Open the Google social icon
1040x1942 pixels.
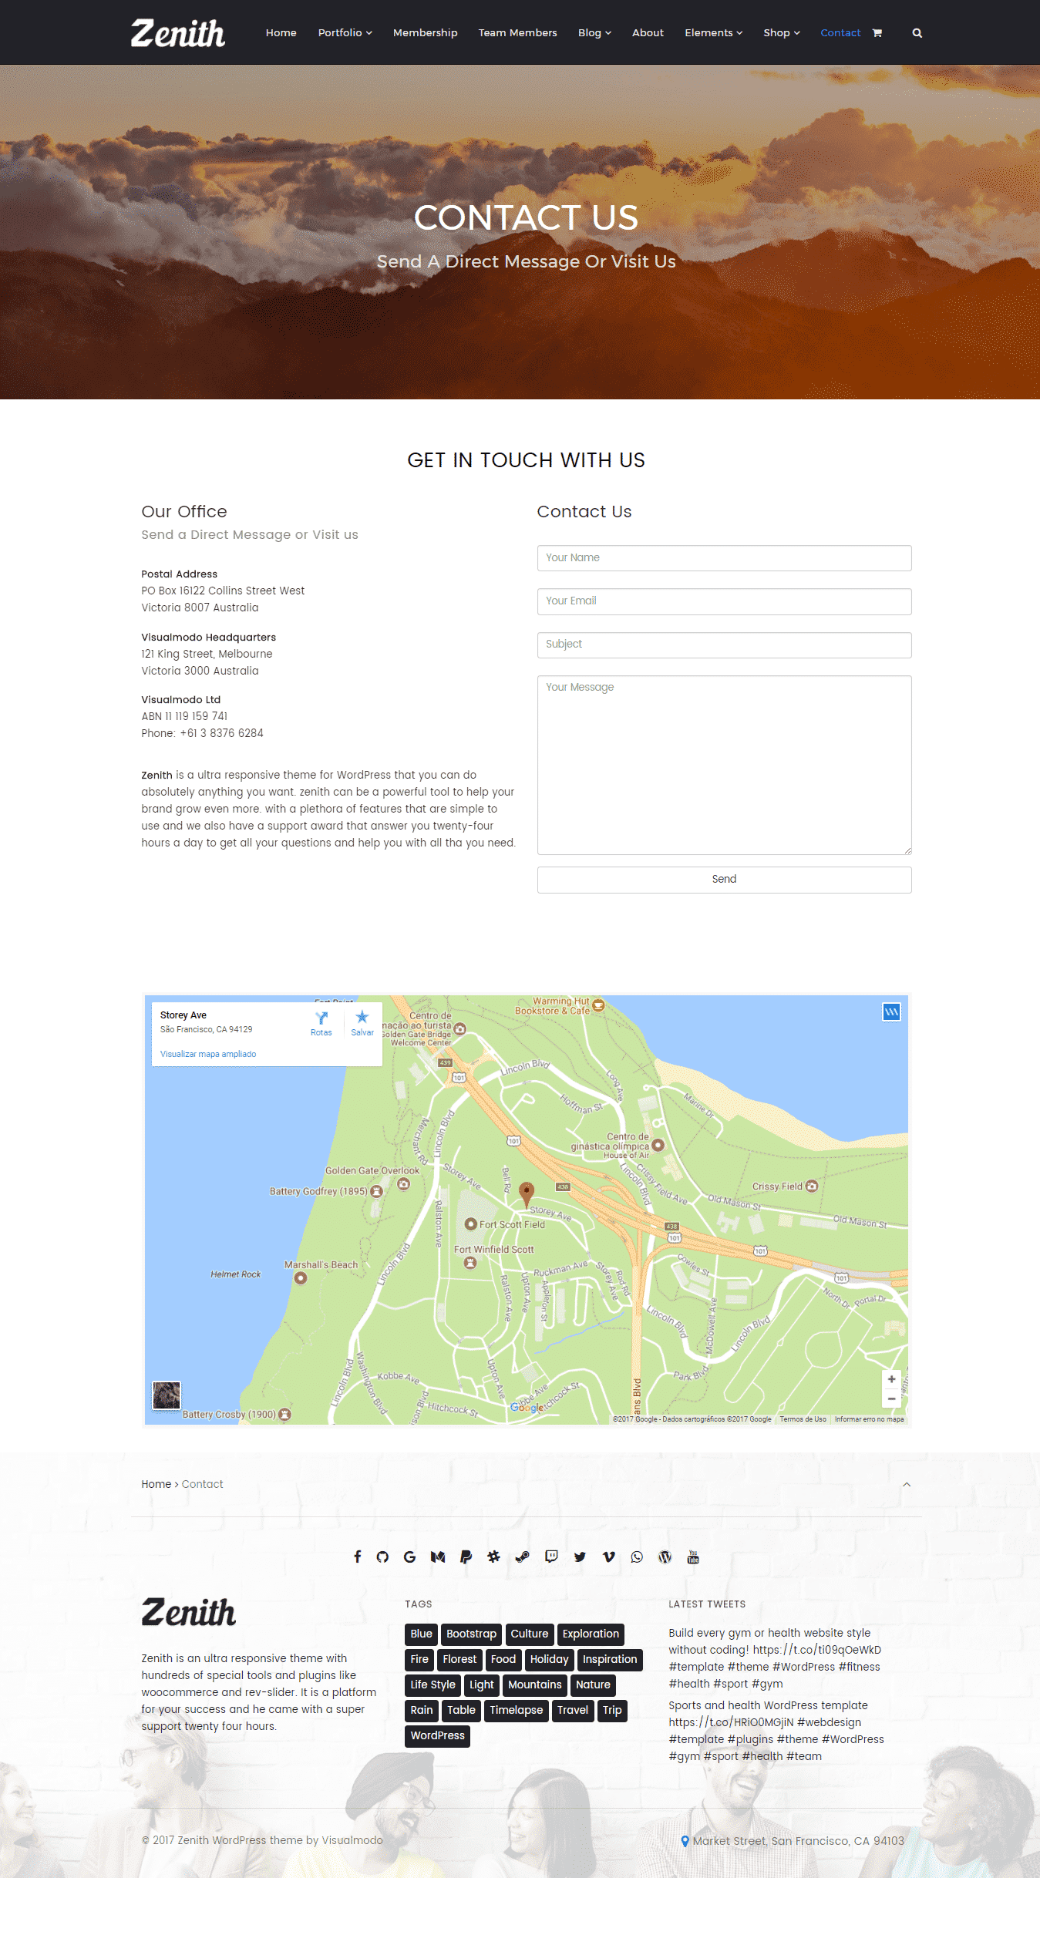tap(409, 1557)
